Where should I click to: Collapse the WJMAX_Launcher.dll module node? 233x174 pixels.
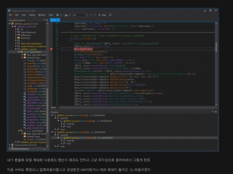click(12, 27)
